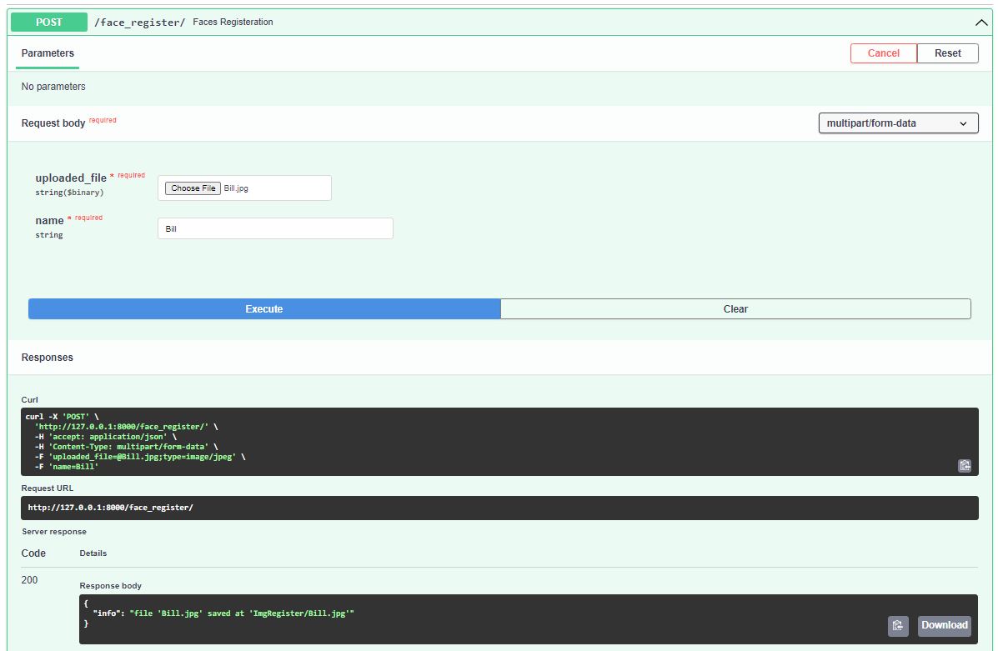Download the response body

[x=944, y=625]
